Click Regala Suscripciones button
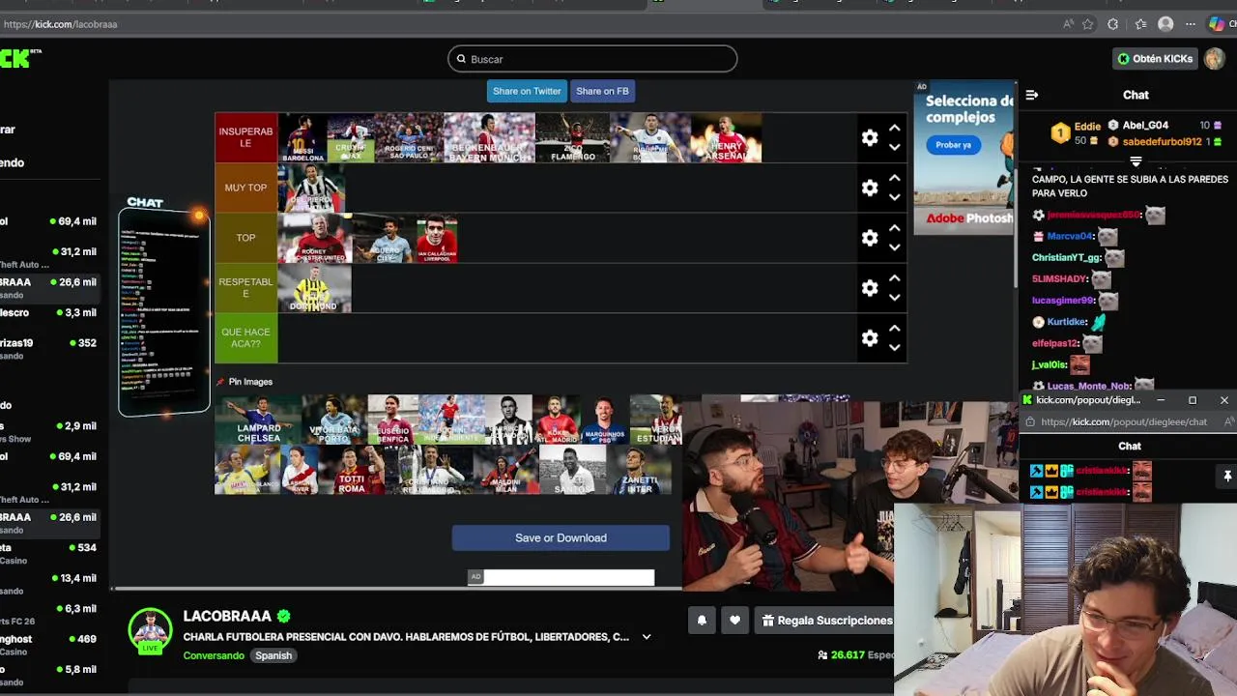The width and height of the screenshot is (1237, 696). coord(826,621)
